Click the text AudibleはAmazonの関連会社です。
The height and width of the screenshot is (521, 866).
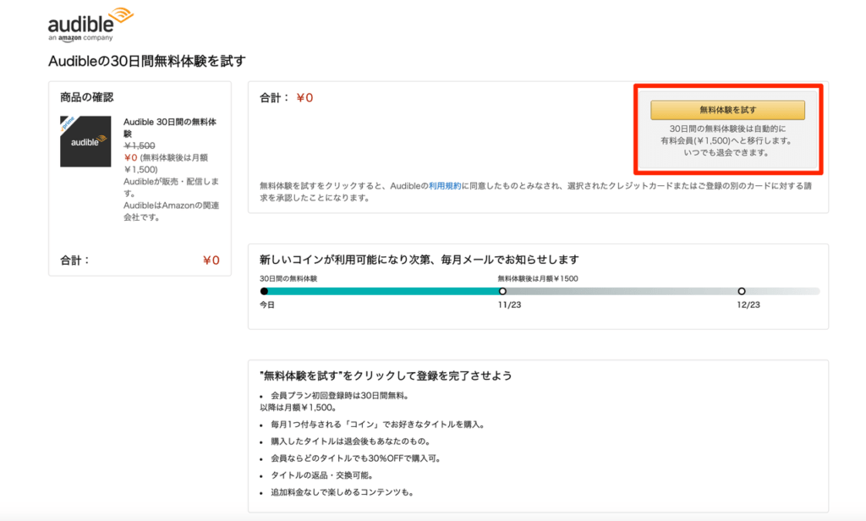pyautogui.click(x=171, y=211)
